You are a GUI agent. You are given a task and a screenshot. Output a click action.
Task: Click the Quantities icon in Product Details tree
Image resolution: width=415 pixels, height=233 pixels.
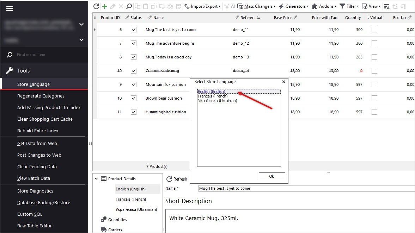pos(103,219)
